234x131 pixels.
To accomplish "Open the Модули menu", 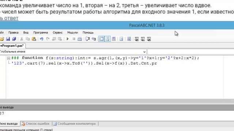I will coord(72,32).
